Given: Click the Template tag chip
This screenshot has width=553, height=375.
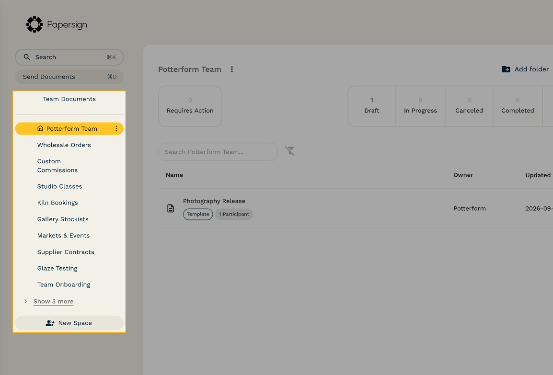Looking at the screenshot, I should pyautogui.click(x=198, y=214).
